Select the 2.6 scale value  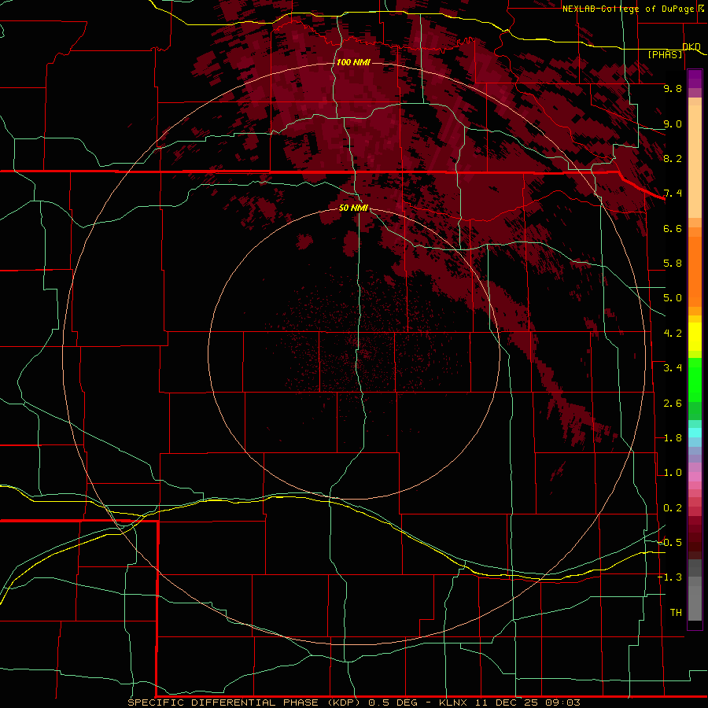673,404
